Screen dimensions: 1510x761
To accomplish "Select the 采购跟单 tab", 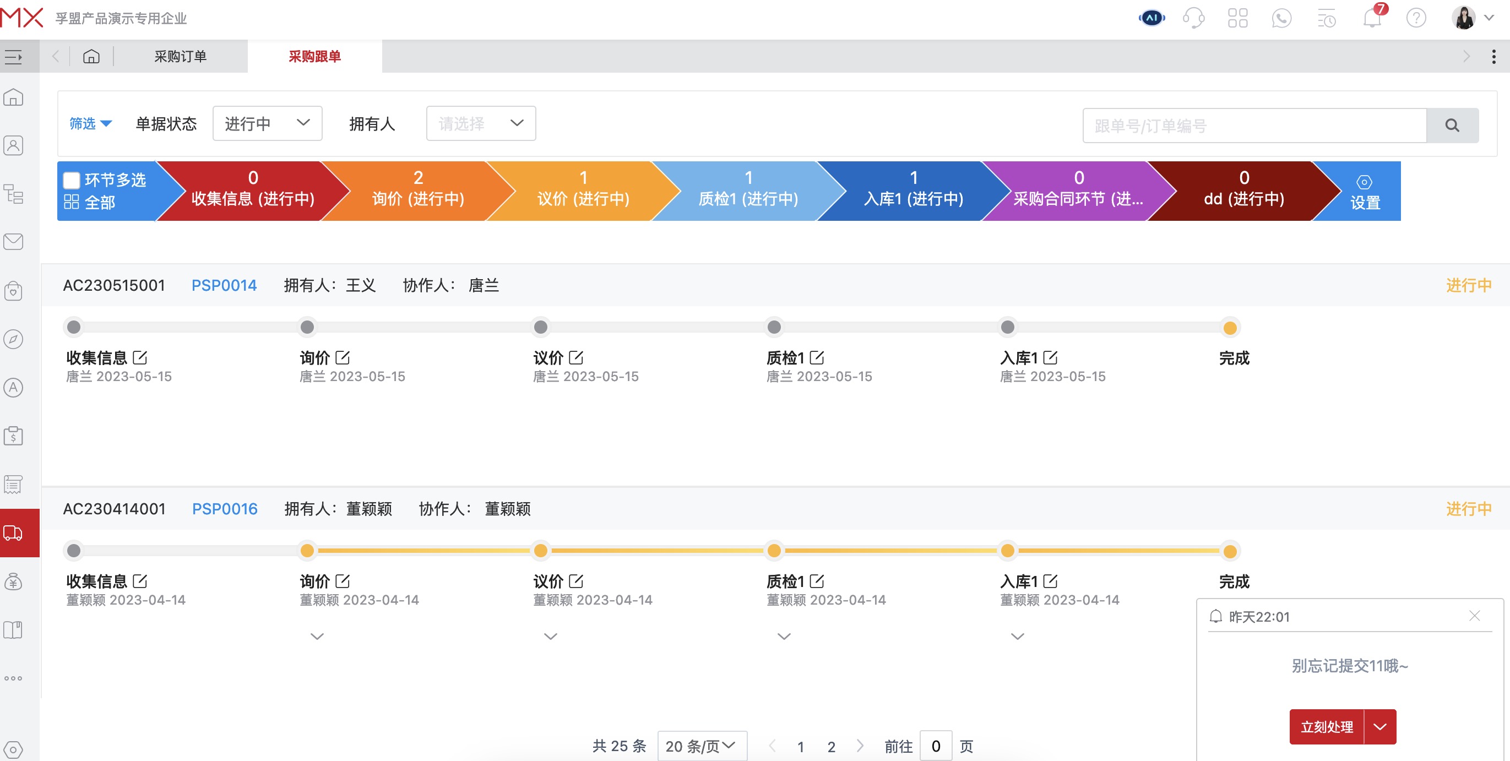I will coord(314,56).
